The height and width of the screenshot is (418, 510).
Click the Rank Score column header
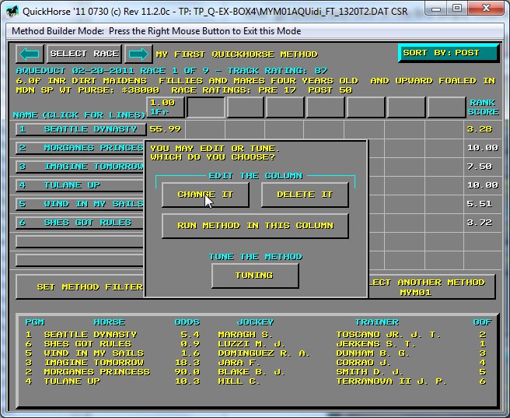(x=482, y=107)
